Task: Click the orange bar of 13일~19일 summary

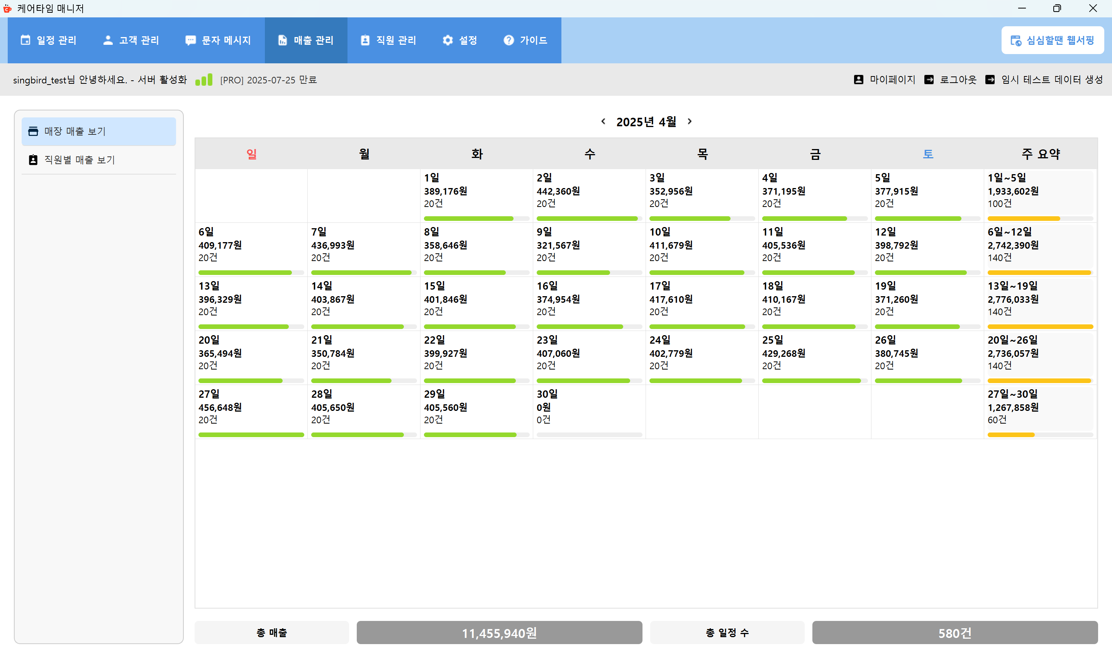Action: (1040, 327)
